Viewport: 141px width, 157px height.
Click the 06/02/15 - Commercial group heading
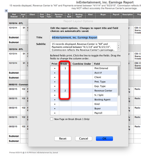tap(18, 85)
